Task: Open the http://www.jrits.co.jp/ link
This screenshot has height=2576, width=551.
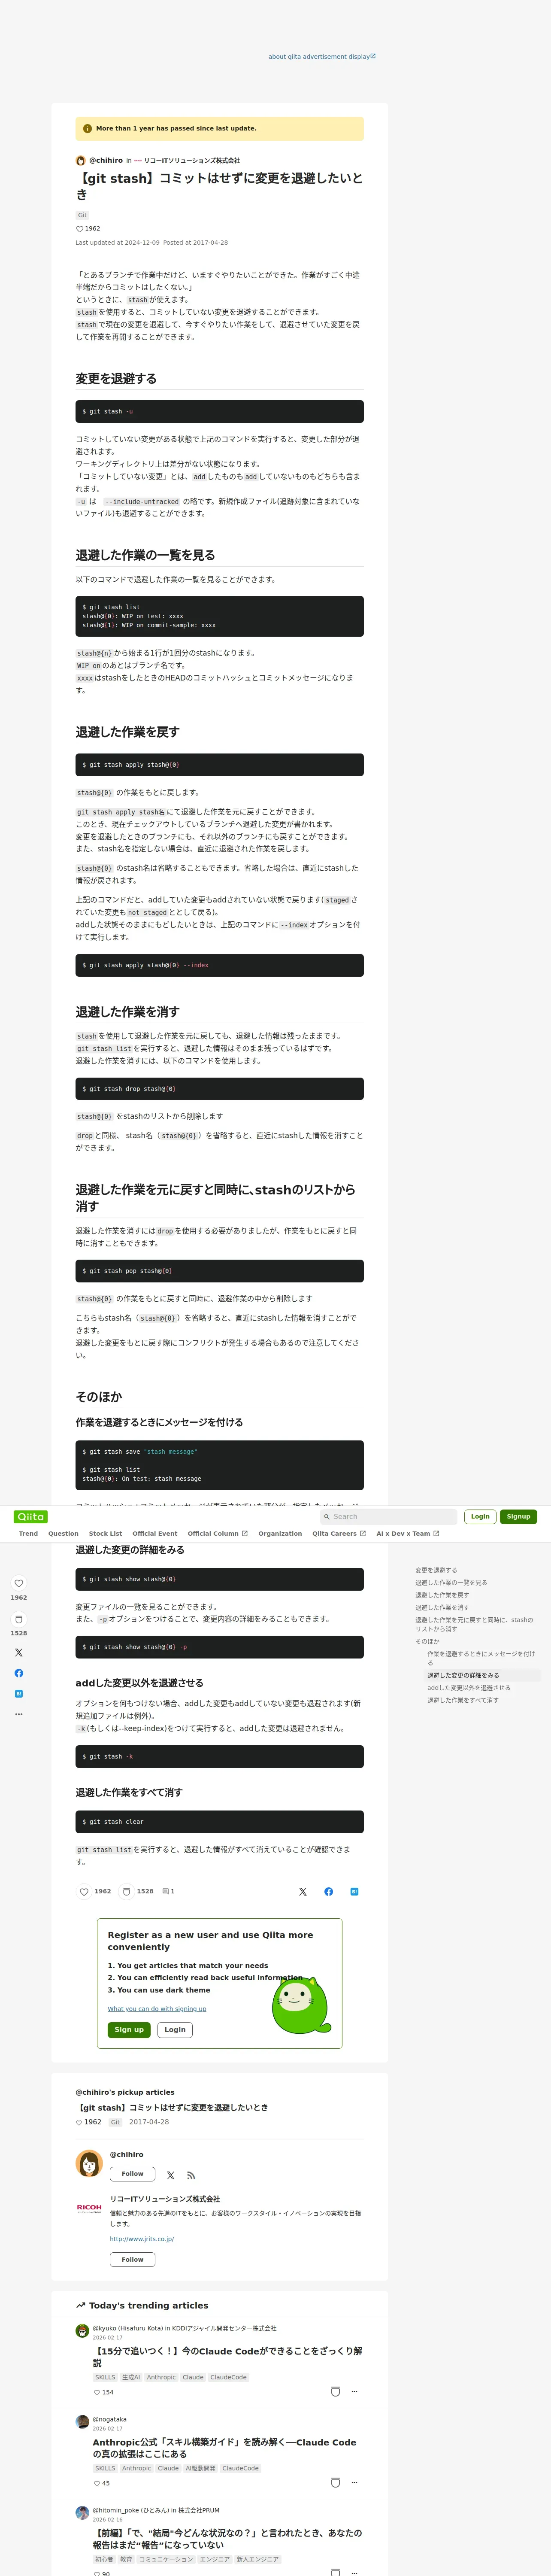Action: click(x=142, y=2239)
